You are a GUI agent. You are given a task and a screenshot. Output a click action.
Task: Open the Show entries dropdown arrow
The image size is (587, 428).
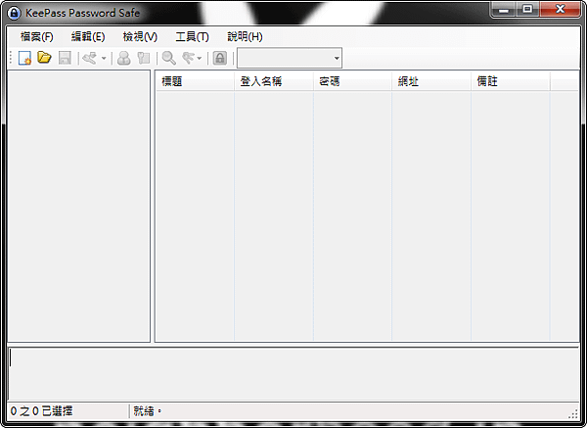pos(200,59)
